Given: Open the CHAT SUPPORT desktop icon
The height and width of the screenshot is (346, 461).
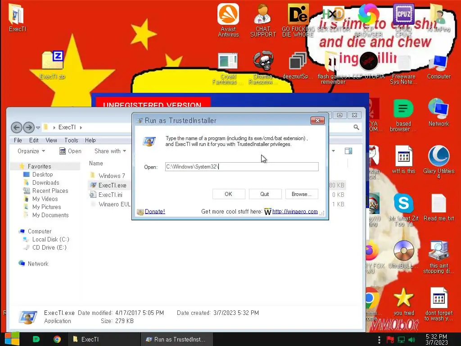Looking at the screenshot, I should point(263,20).
